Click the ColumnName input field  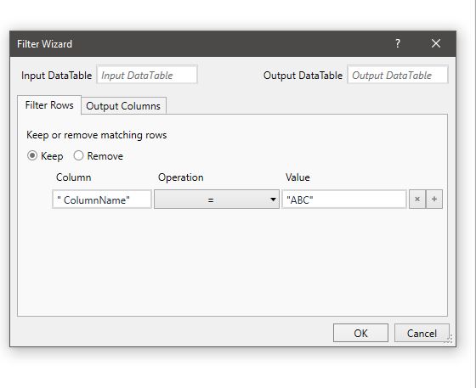coord(102,200)
